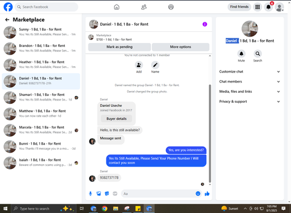Select Daniel conversation in list
Viewport: 291px width, 213px height.
(41, 81)
